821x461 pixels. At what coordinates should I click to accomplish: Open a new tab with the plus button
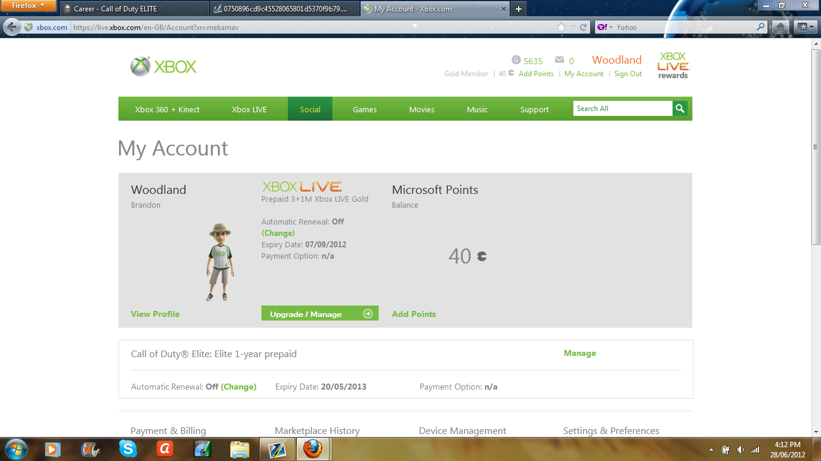coord(519,9)
